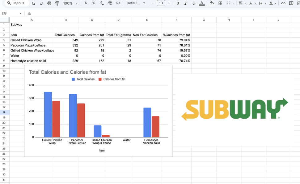Click the Insert link icon
300x184 pixels.
[x=283, y=3]
